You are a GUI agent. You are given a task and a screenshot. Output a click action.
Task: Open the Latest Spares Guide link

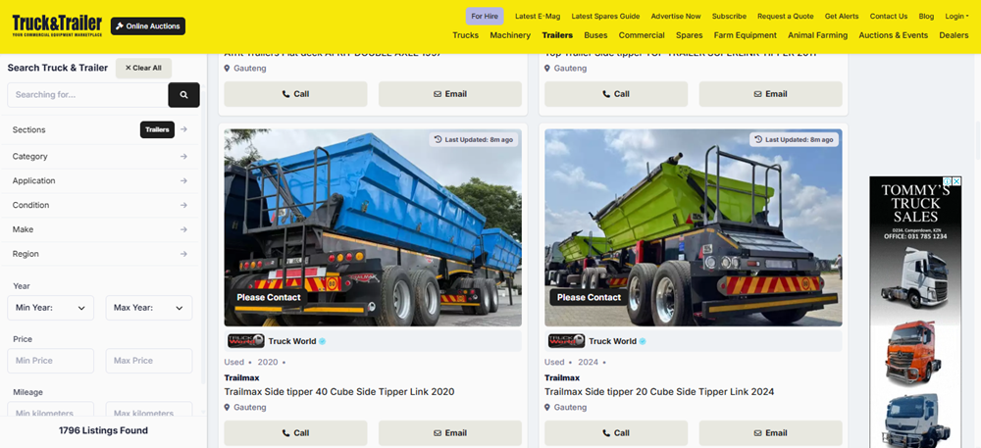tap(605, 17)
